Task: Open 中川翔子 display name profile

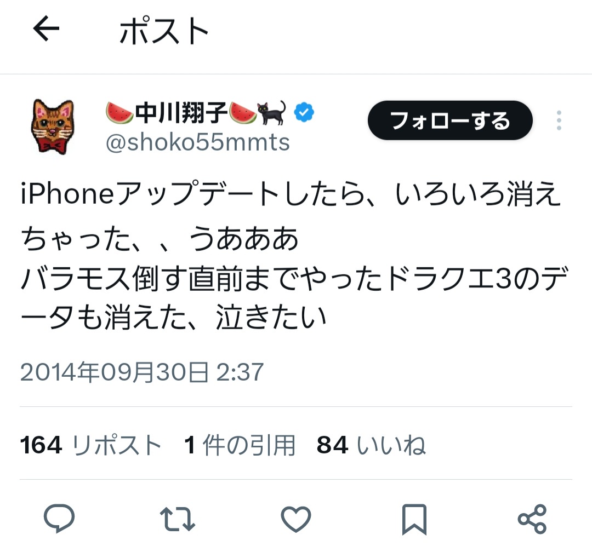Action: coord(181,112)
